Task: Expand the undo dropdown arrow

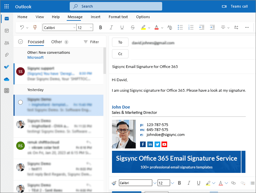Action: 27,28
